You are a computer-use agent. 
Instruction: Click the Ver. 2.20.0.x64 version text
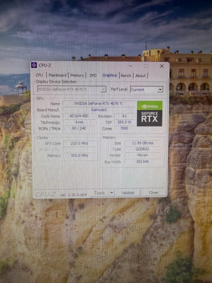[x=73, y=195]
